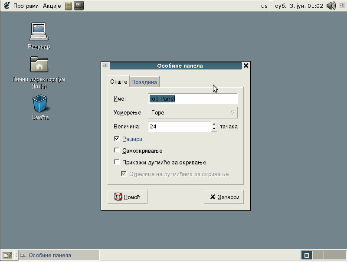Decrease Величина with the down arrow

(214, 129)
